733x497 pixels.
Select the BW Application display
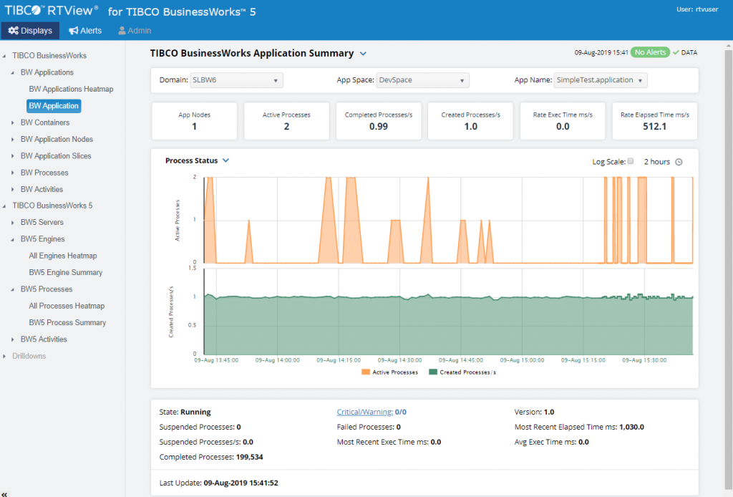(54, 106)
